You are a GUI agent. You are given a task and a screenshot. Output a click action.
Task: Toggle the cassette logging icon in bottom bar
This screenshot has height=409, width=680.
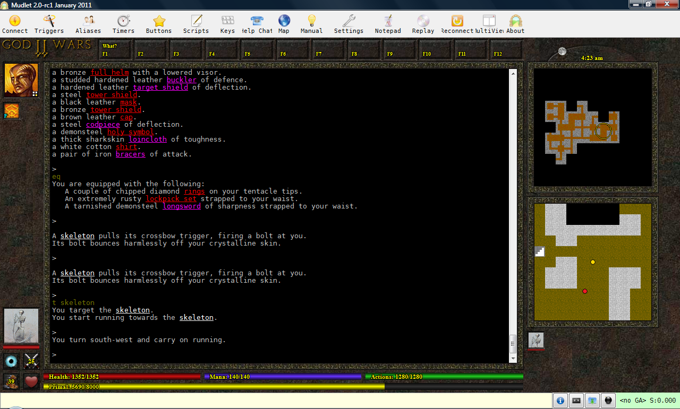pyautogui.click(x=576, y=401)
